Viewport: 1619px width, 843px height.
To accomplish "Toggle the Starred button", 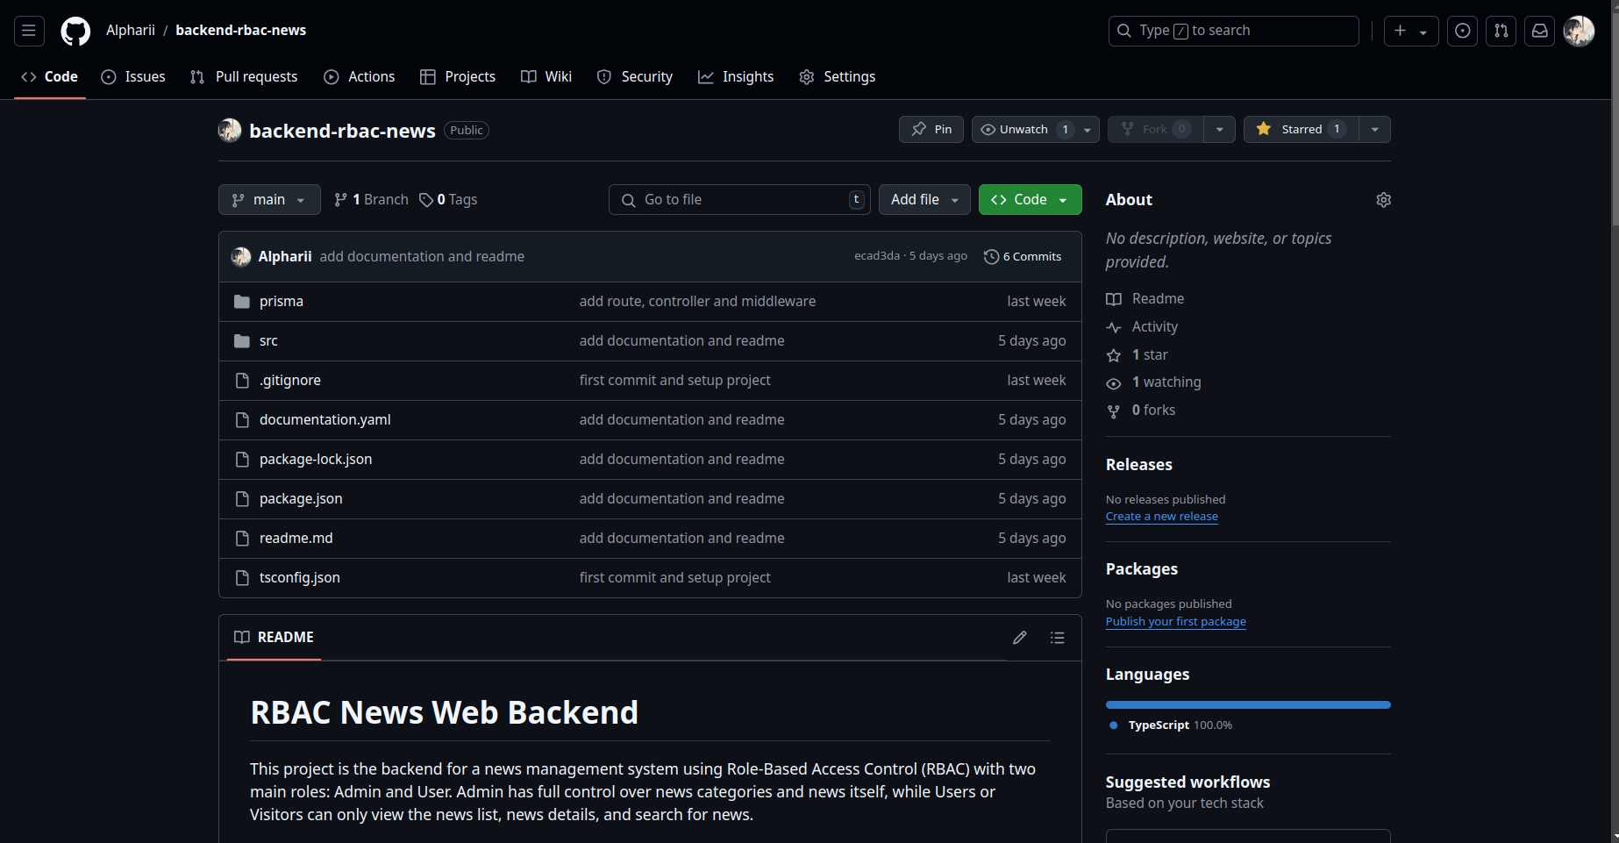I will [1301, 130].
